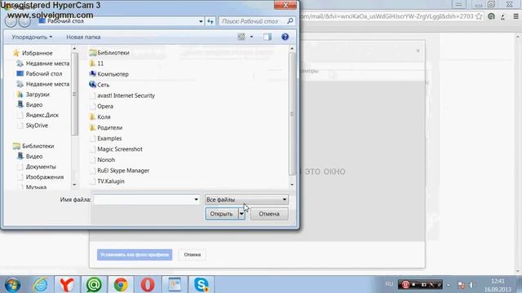Open Изображения library in sidebar
522x293 pixels.
coord(45,177)
